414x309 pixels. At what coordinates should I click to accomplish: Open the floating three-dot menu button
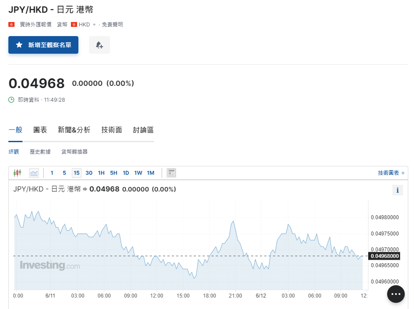coord(396,294)
